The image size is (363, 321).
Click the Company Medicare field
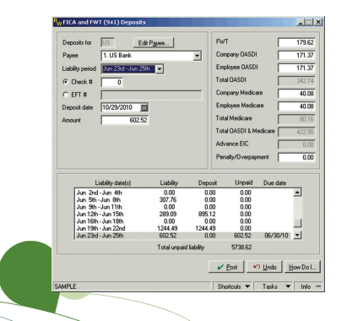296,94
